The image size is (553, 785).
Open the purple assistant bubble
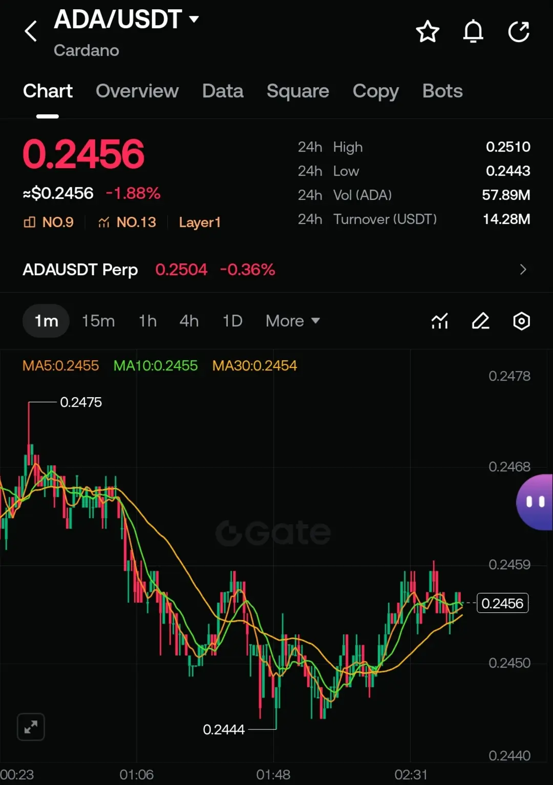point(535,502)
